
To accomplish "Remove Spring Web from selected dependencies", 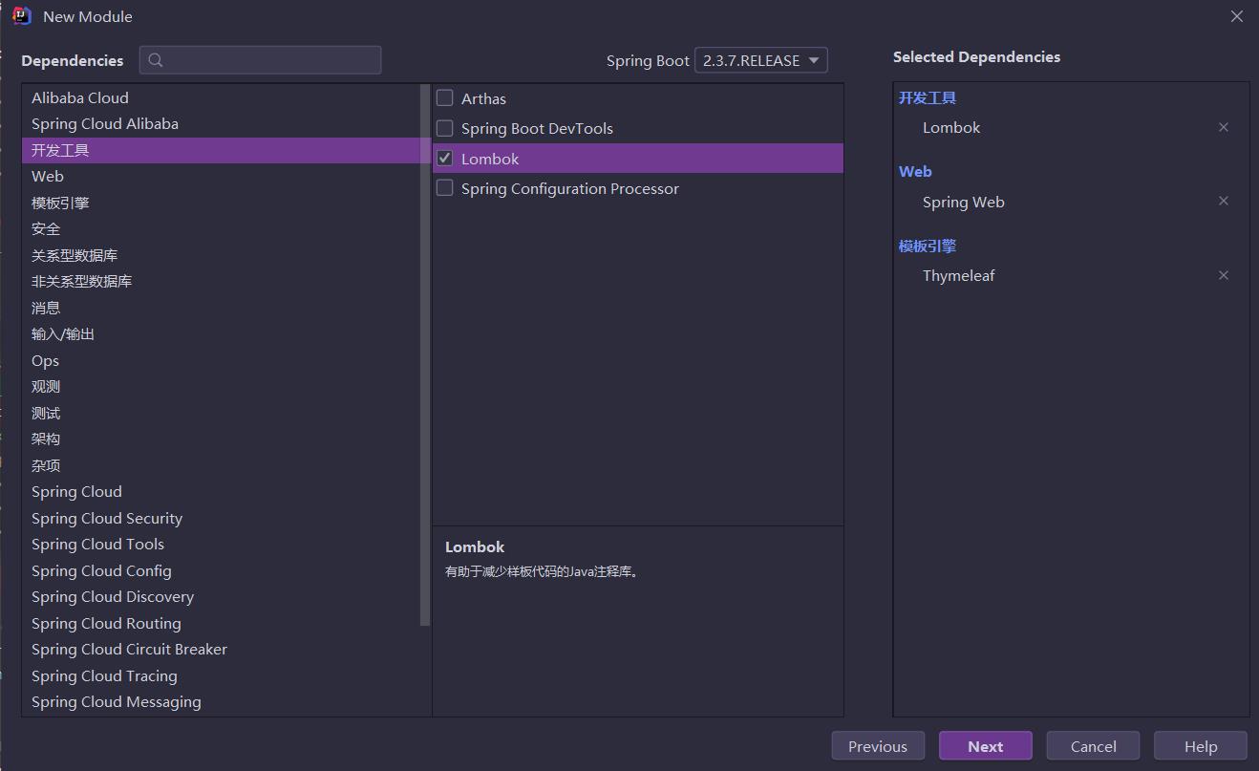I will pyautogui.click(x=1223, y=201).
